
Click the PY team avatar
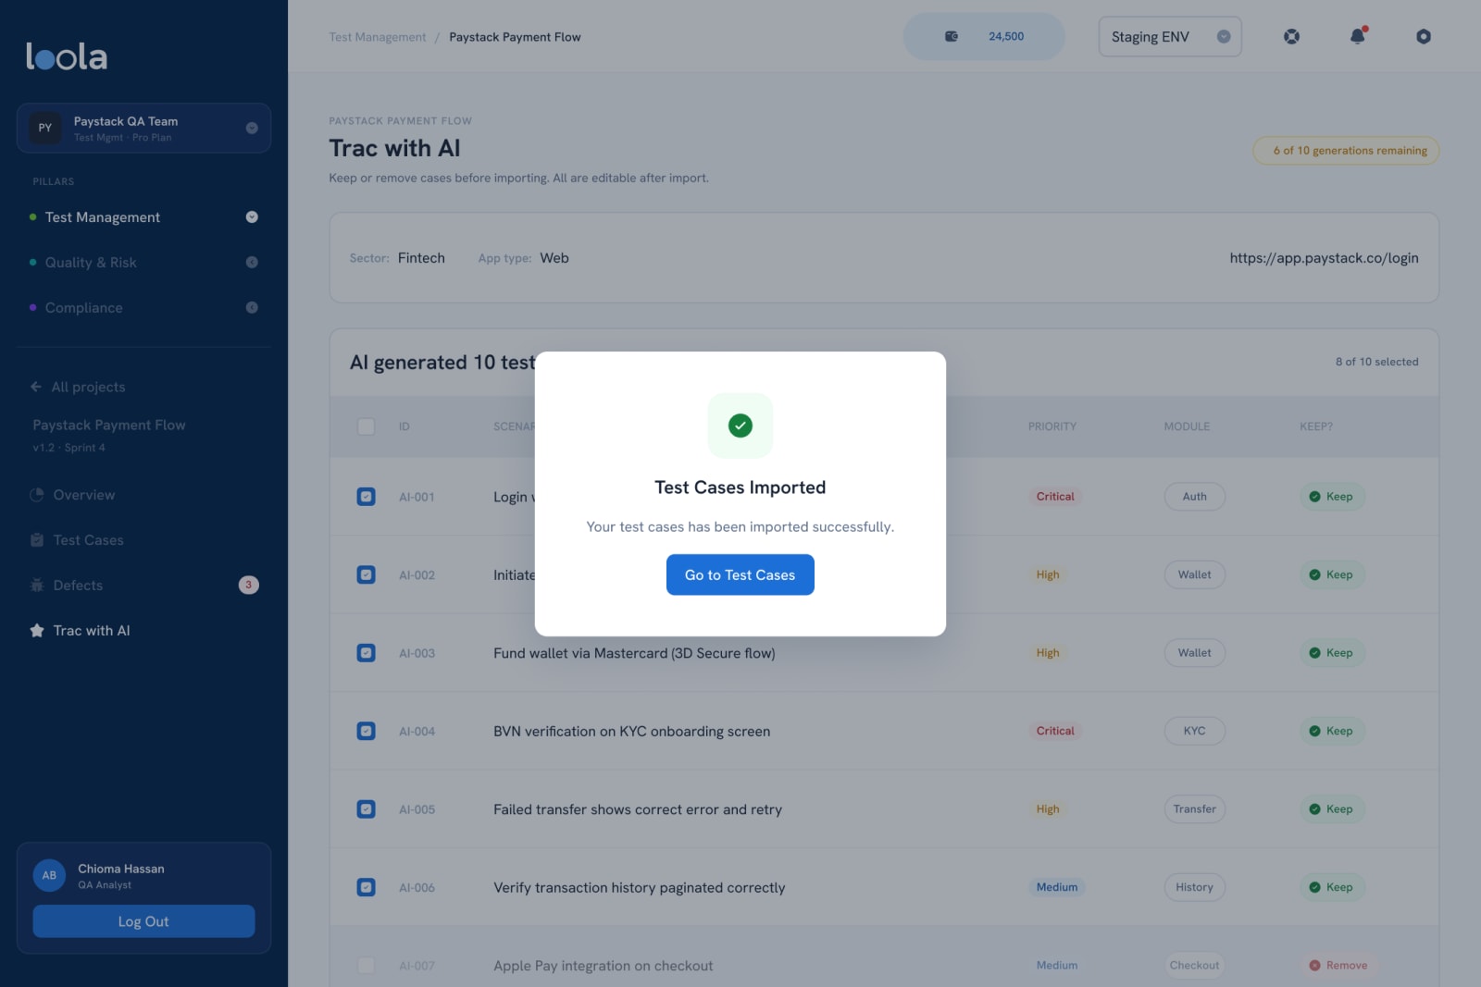45,128
